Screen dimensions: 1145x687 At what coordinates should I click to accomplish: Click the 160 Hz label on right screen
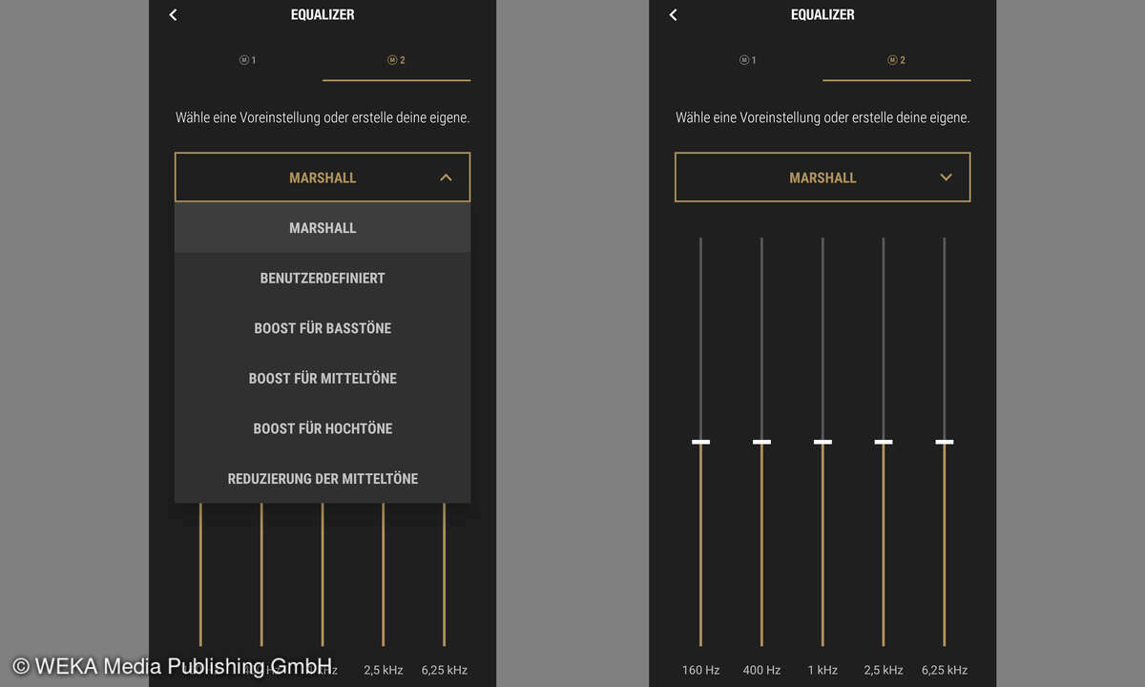[x=701, y=670]
